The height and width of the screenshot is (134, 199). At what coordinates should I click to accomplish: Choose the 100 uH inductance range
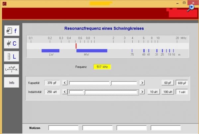click(167, 92)
